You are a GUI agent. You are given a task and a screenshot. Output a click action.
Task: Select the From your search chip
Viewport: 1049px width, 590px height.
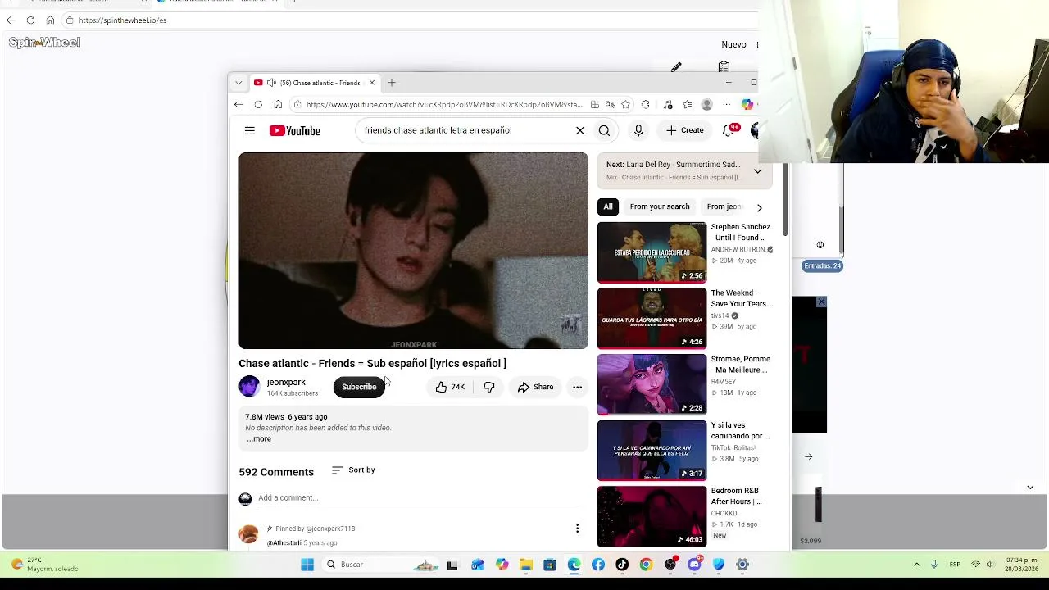[x=660, y=206]
